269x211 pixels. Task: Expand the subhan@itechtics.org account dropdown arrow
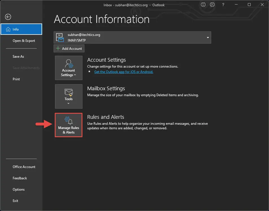[x=208, y=38]
